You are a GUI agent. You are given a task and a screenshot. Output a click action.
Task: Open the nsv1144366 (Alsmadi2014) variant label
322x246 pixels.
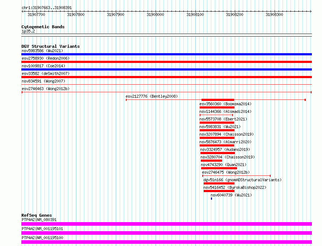[x=225, y=111]
